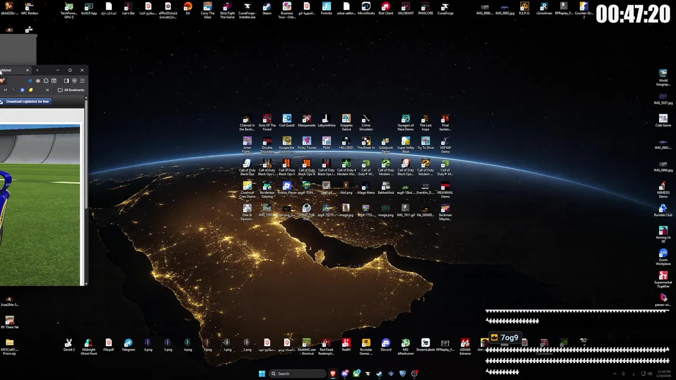Select the Try To Drive icon

[x=426, y=143]
